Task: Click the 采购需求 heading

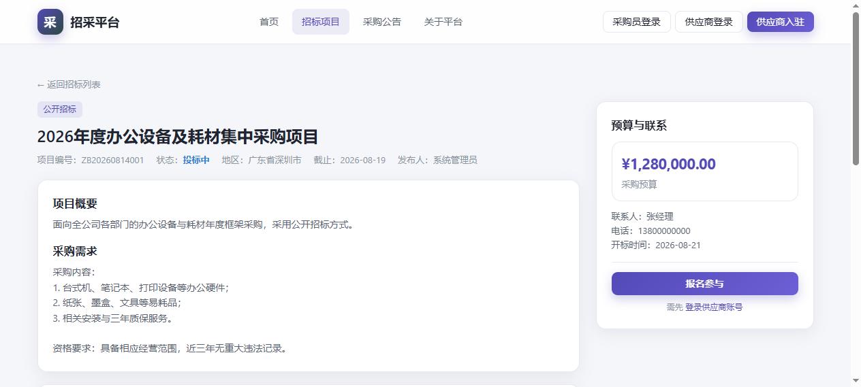Action: point(75,251)
